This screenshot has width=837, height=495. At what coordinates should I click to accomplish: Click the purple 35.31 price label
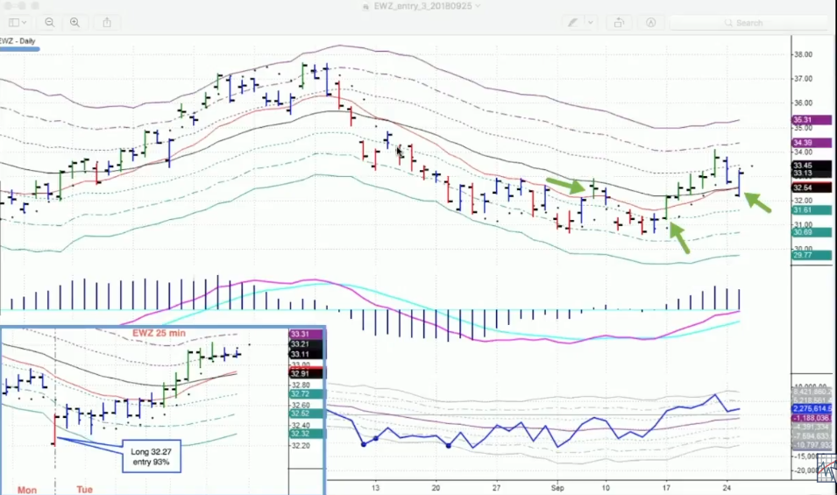tap(802, 119)
